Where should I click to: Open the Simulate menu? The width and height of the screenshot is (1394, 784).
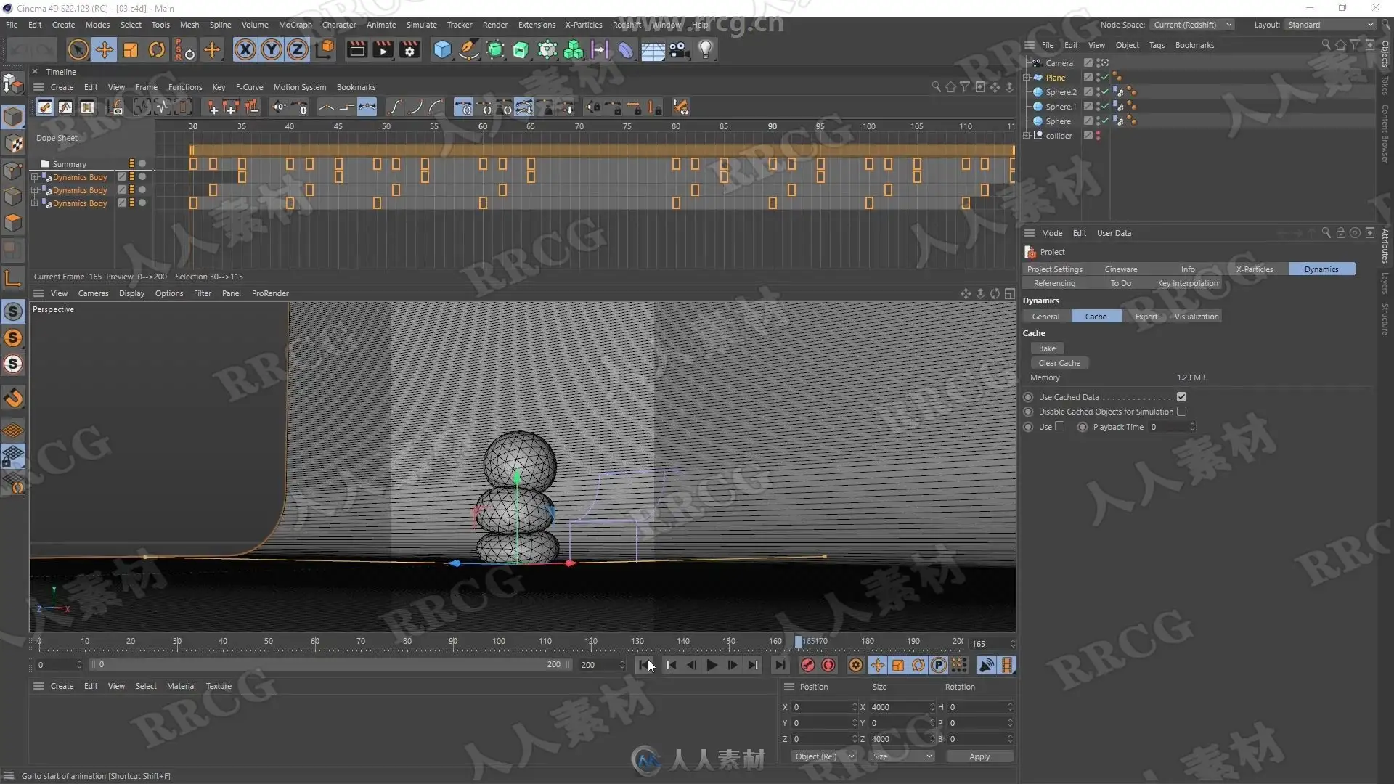pos(421,25)
